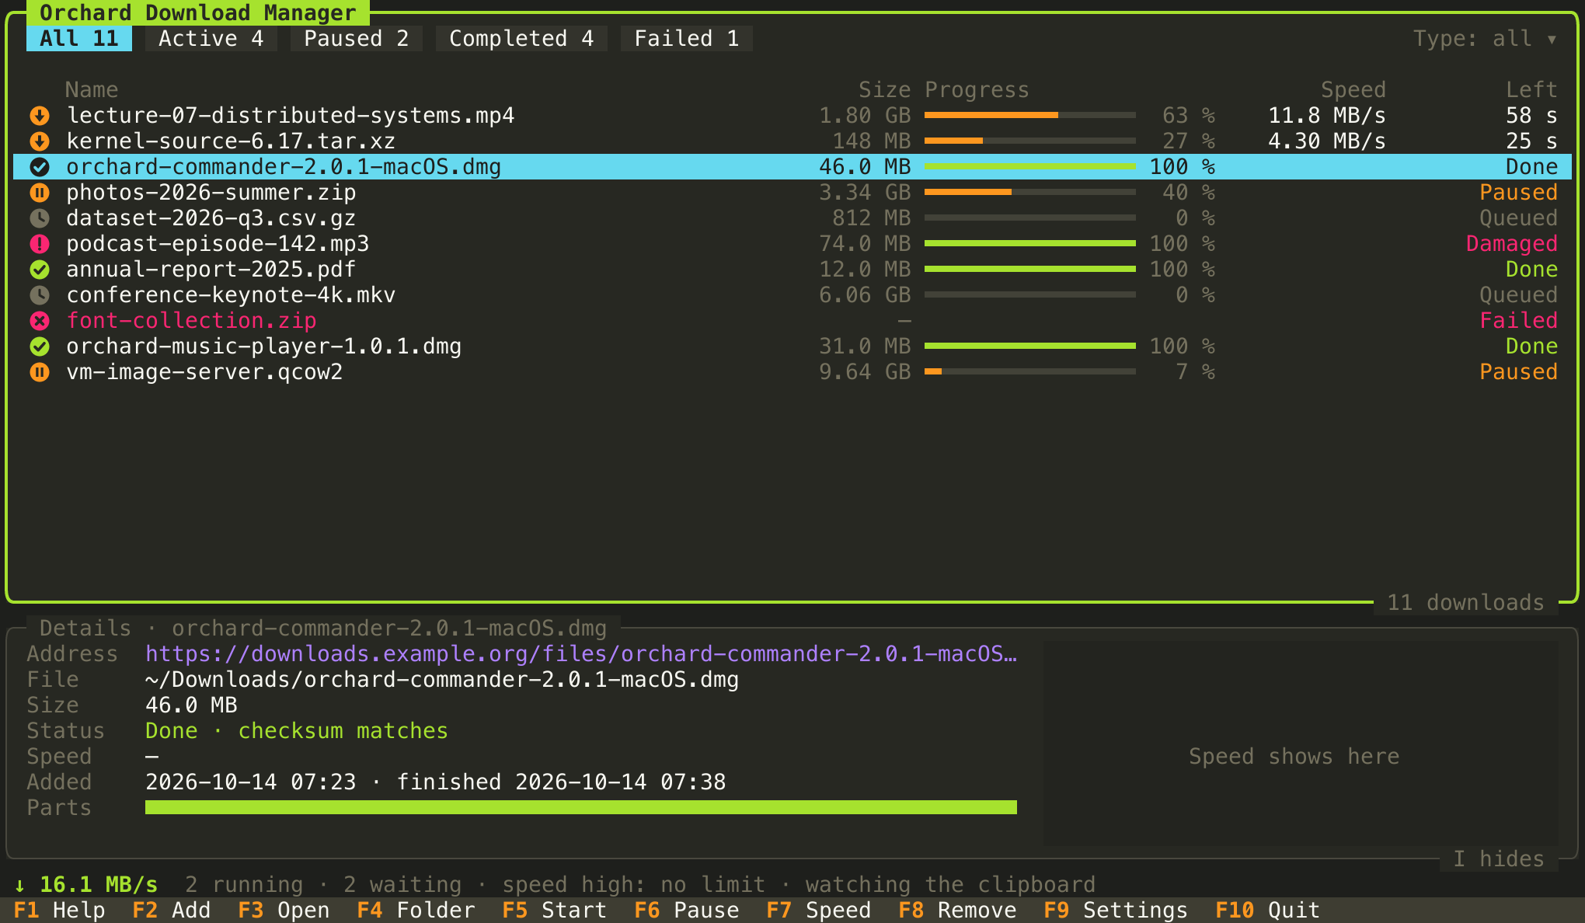Click the done check icon for orchard-music-player-1.0.1.dmg

click(x=40, y=347)
